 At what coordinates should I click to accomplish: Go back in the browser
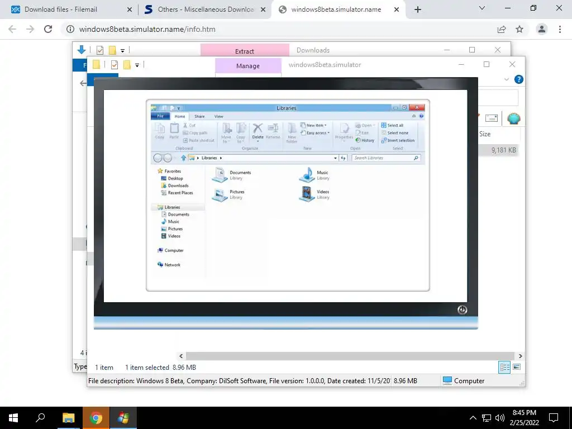pyautogui.click(x=12, y=29)
